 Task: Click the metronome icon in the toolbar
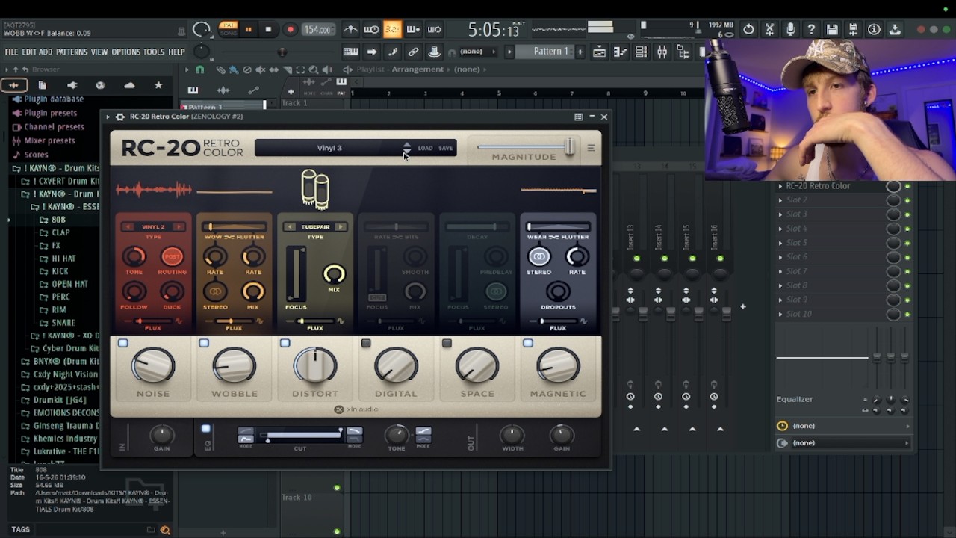pos(350,30)
